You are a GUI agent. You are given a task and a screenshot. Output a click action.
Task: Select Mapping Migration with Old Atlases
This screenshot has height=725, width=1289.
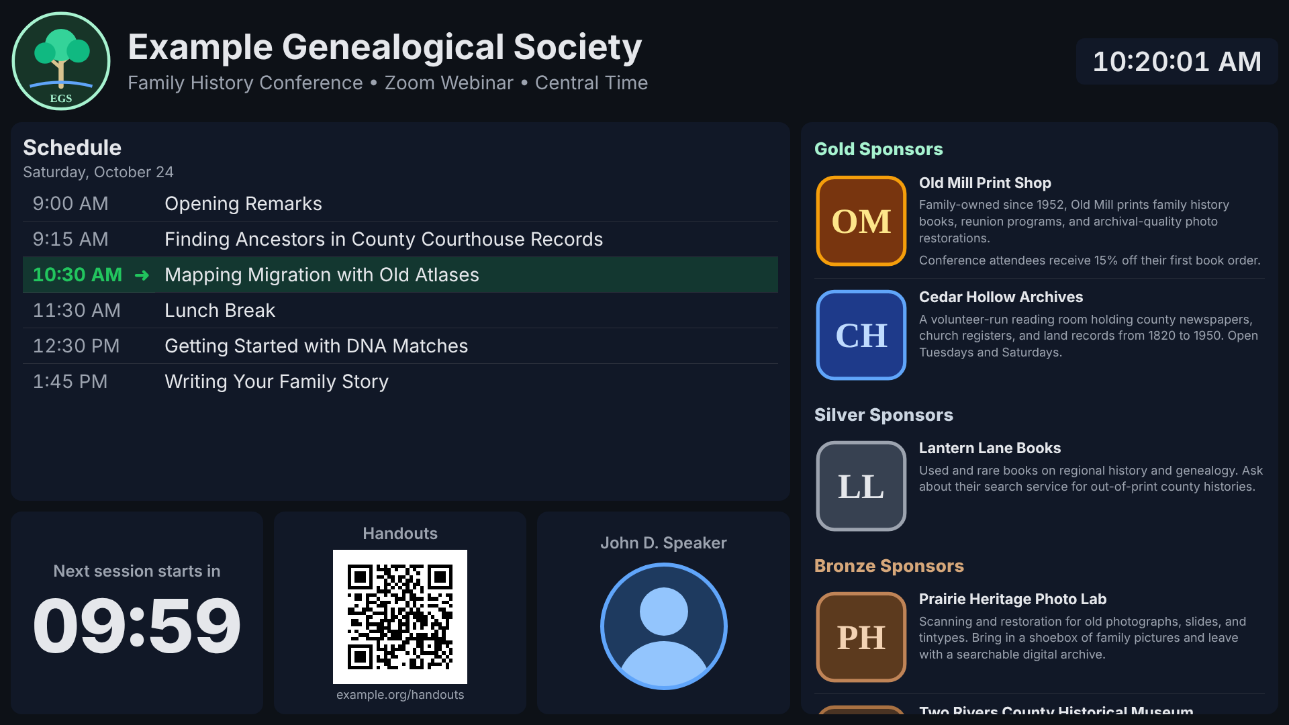tap(400, 275)
